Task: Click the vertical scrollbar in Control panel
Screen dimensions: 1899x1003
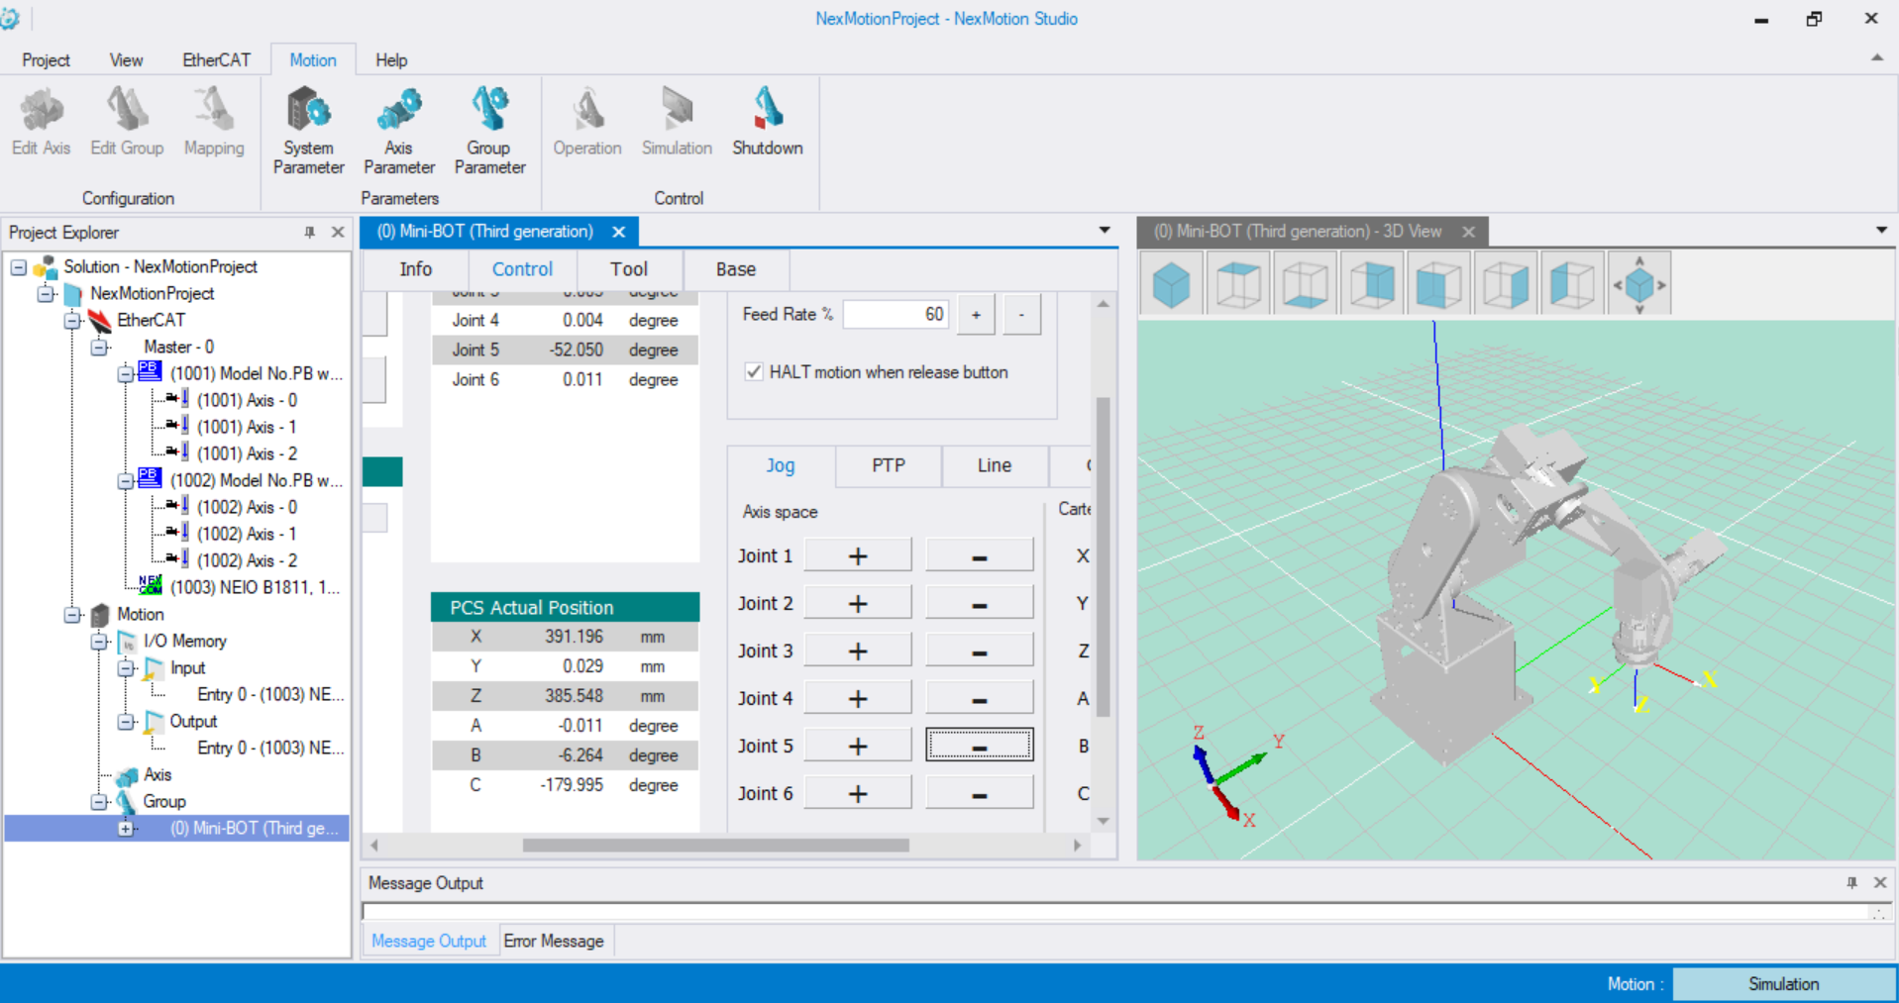Action: pos(1103,556)
